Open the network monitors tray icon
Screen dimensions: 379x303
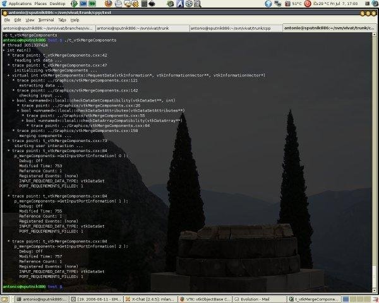pos(278,4)
